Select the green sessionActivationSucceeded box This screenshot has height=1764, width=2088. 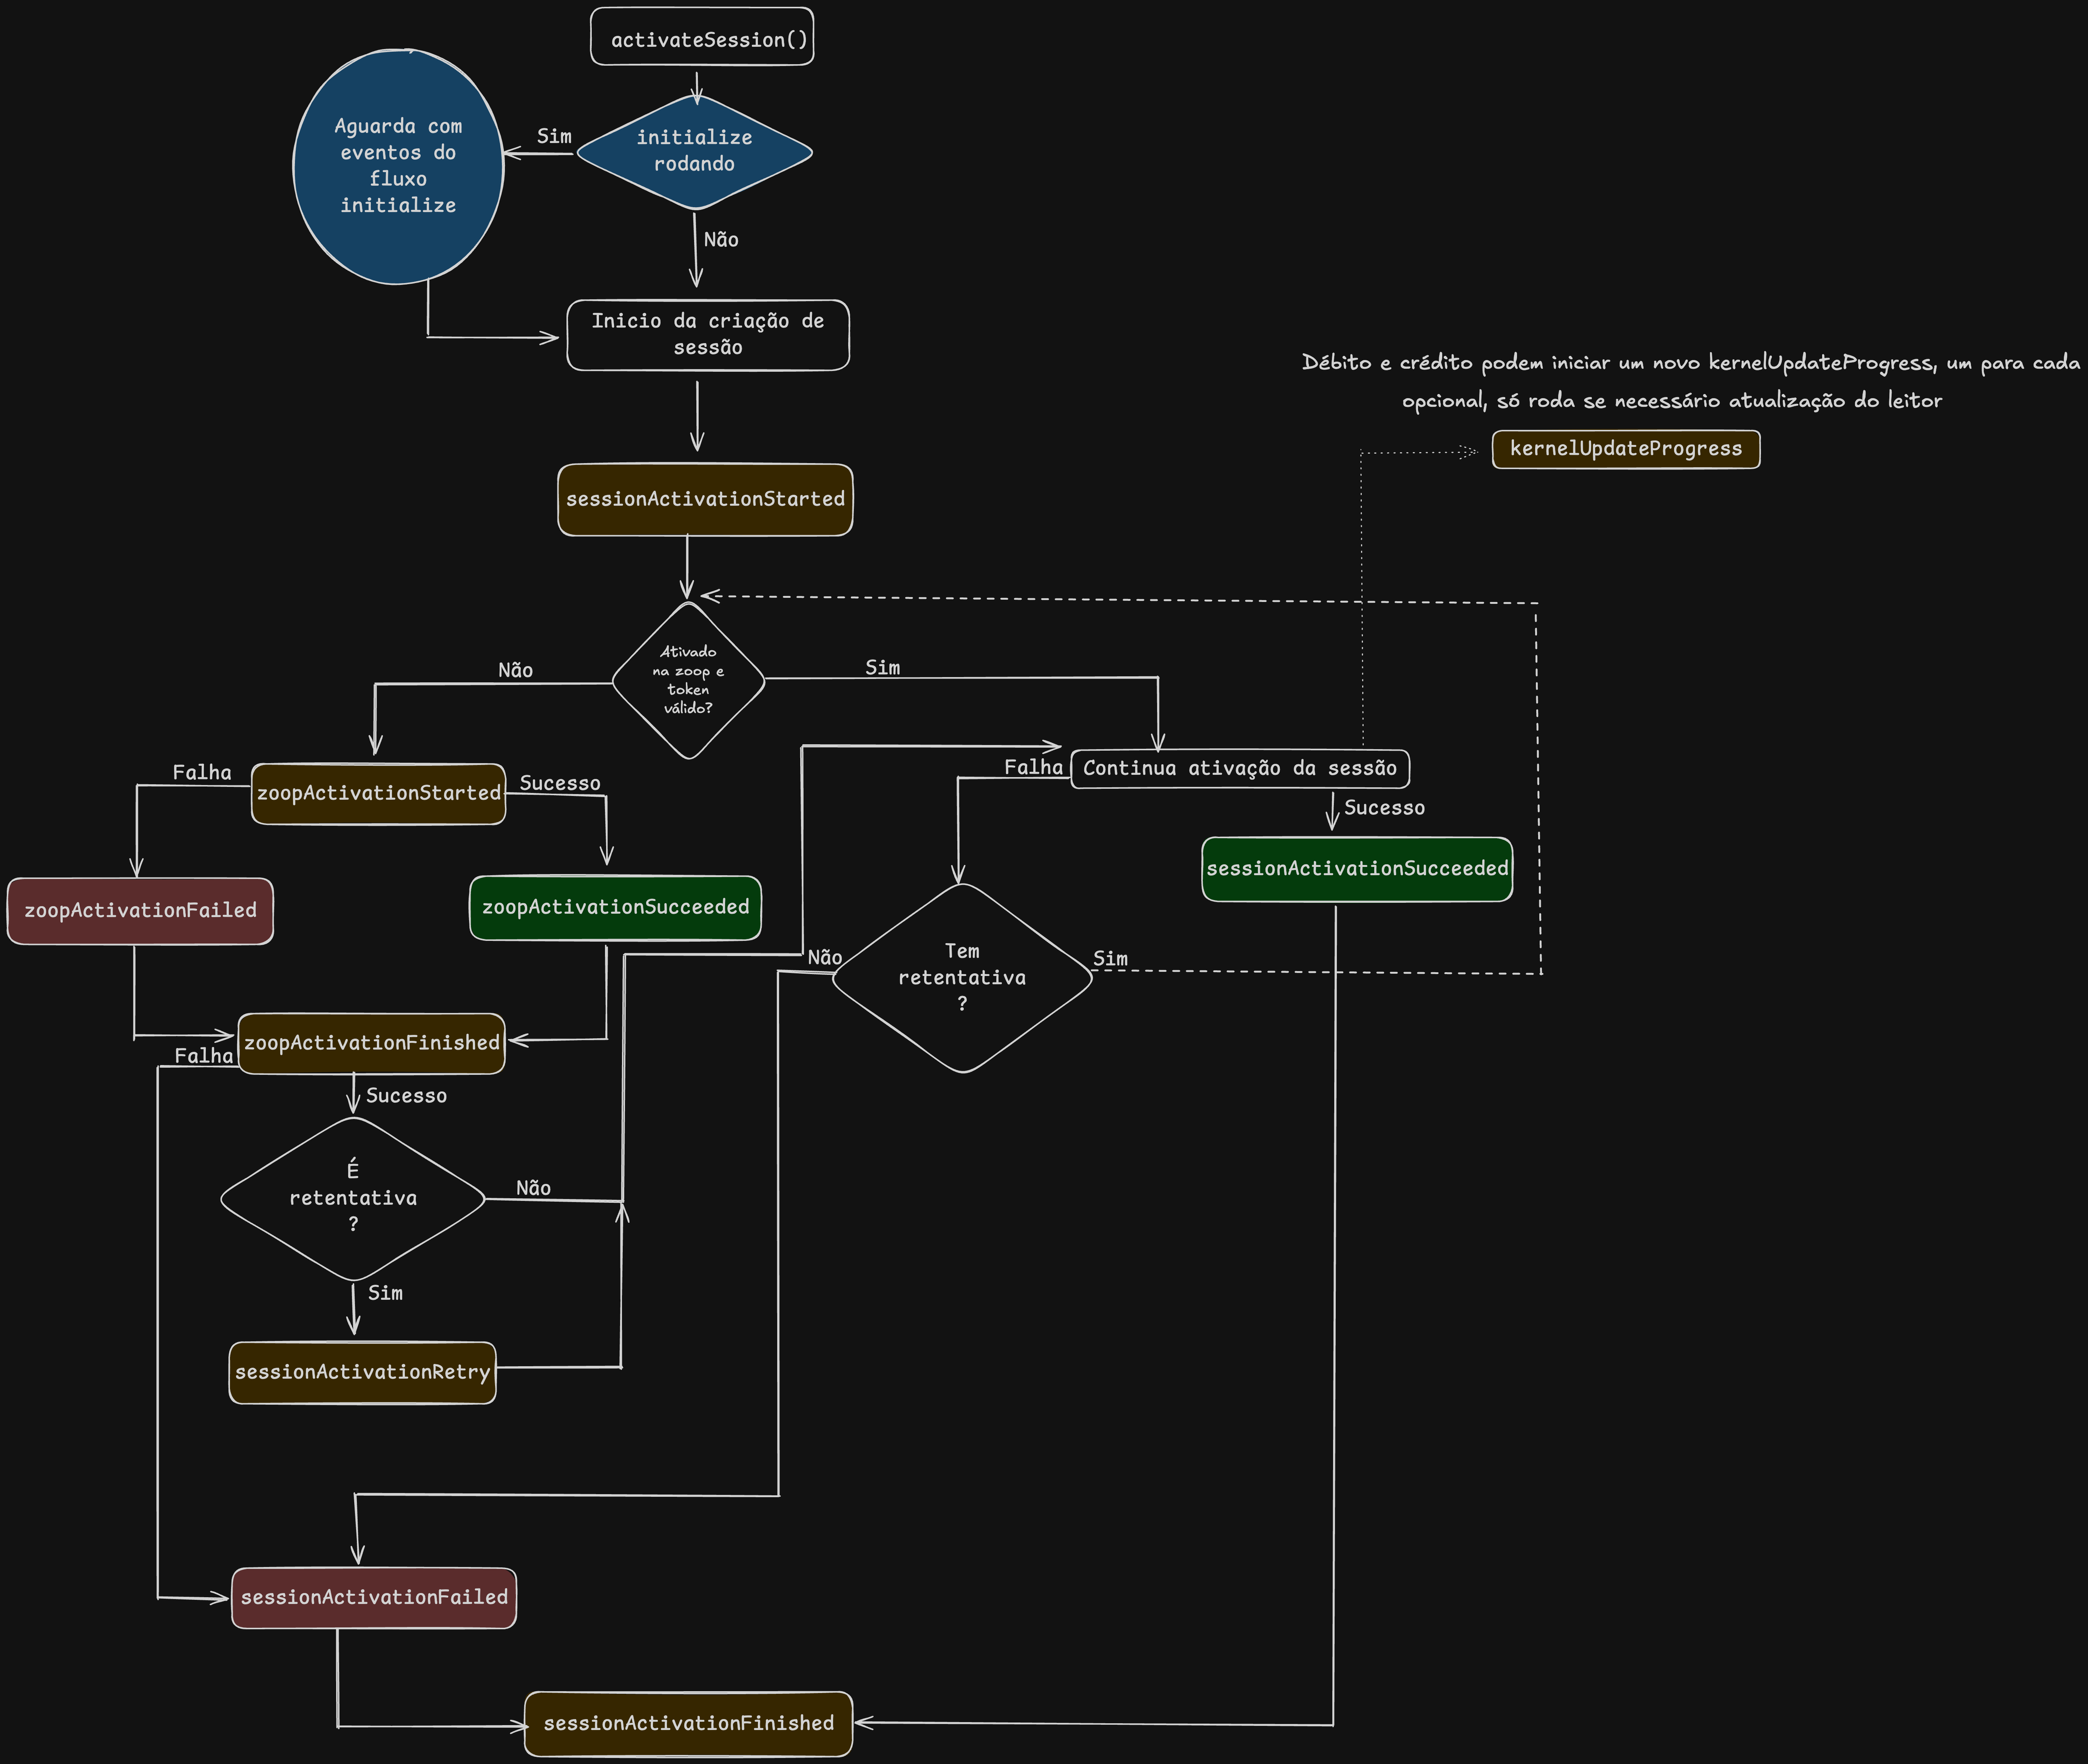tap(1357, 869)
